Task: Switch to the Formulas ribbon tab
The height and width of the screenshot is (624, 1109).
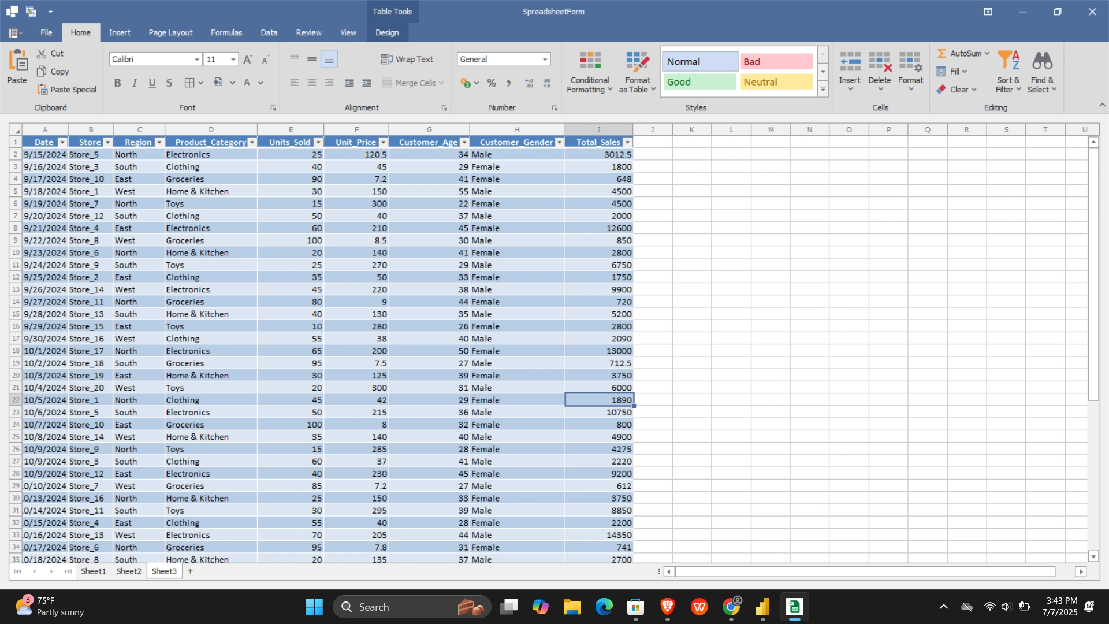Action: [226, 33]
